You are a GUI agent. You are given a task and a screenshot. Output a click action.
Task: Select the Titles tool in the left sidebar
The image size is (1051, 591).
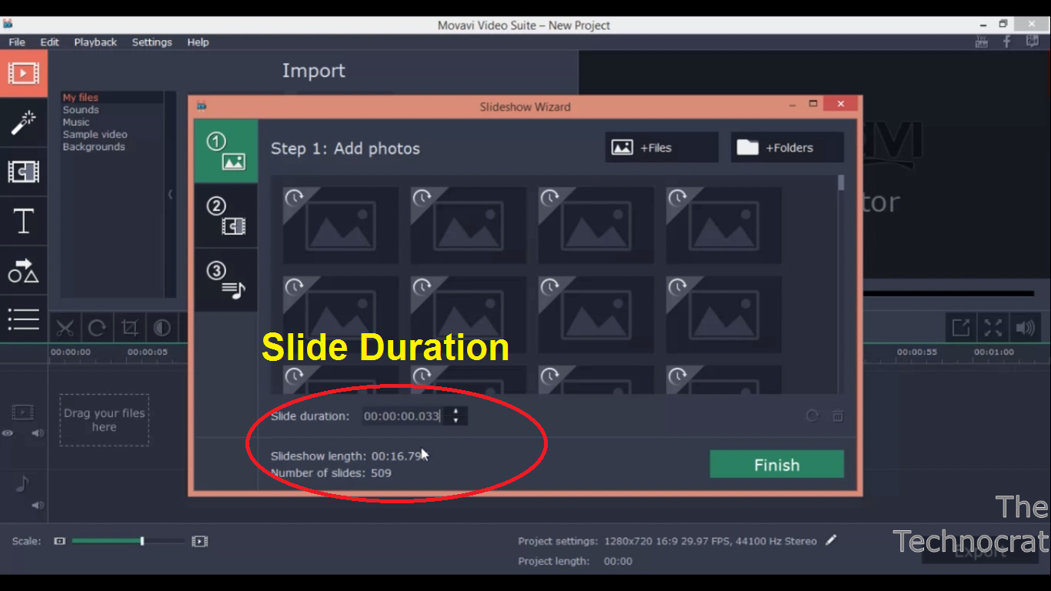tap(23, 222)
